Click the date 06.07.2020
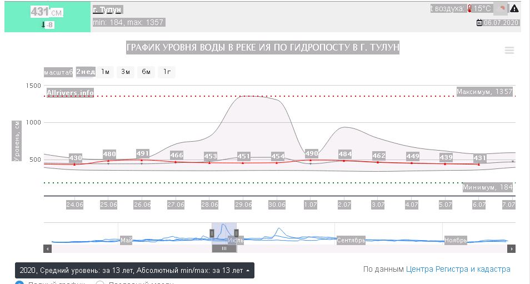 point(501,23)
